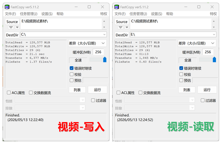Expand DestDir C:\ dropdown in left window
Image resolution: width=222 pixels, height=144 pixels.
click(x=104, y=35)
